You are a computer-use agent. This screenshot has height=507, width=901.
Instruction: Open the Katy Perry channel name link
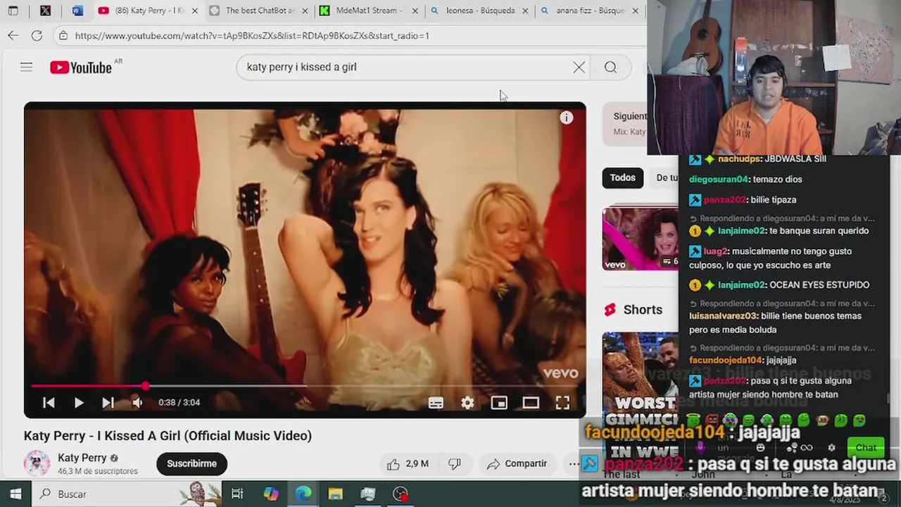[82, 458]
